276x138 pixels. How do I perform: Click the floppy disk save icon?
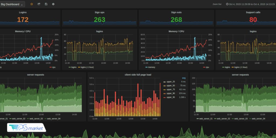coord(46,4)
